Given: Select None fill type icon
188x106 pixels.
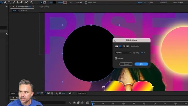Looking at the screenshot, I should pyautogui.click(x=117, y=46).
